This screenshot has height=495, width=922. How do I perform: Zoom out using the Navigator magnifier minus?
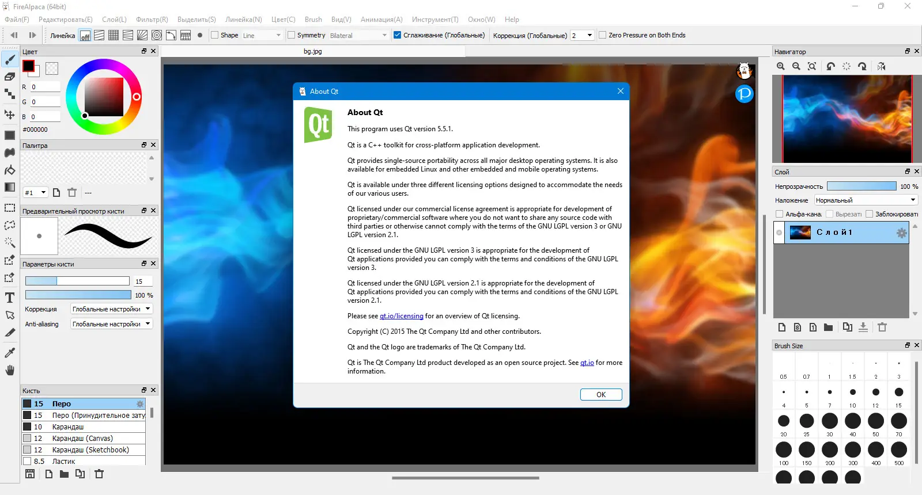click(796, 66)
